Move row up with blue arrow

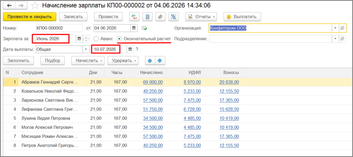150,61
